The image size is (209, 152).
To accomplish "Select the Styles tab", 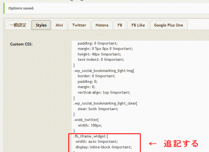I will tap(41, 25).
